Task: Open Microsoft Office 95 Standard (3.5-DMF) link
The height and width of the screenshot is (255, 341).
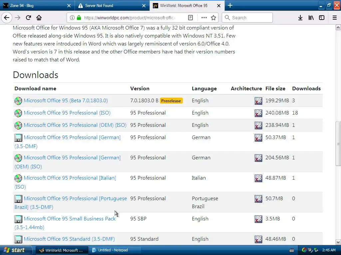Action: [69, 239]
